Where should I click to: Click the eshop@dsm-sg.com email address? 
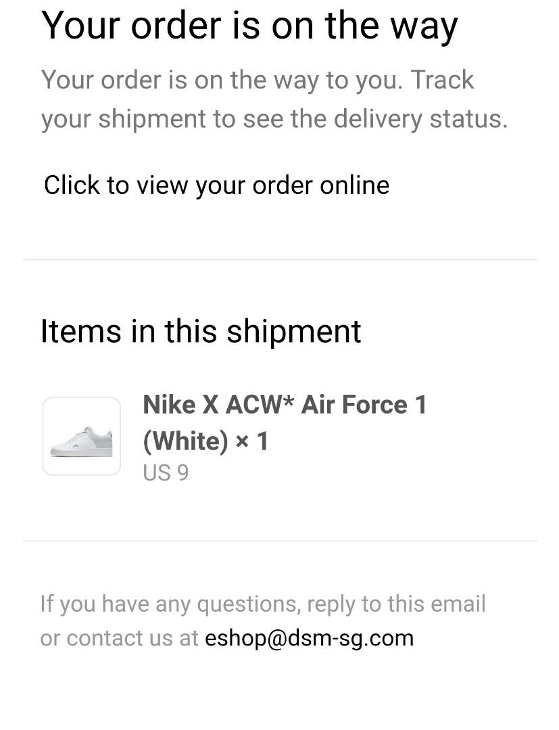point(309,638)
